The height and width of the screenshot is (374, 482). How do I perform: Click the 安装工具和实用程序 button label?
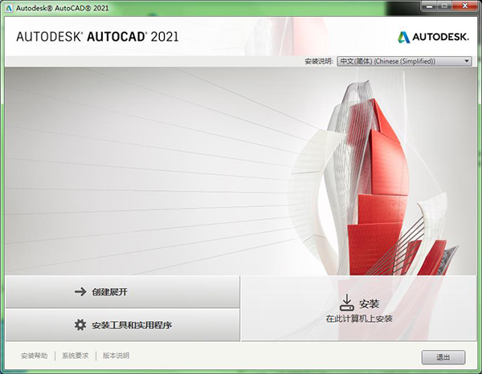(x=132, y=325)
